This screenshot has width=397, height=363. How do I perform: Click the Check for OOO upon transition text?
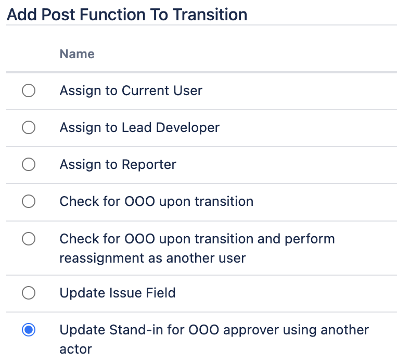tap(156, 202)
